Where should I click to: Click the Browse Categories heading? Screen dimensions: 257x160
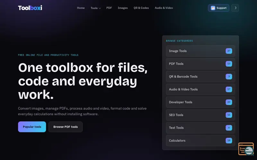click(x=179, y=41)
